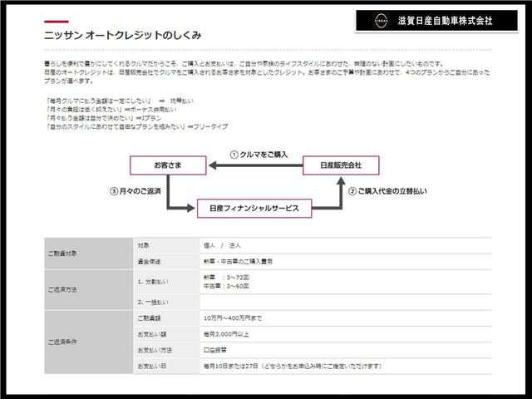The image size is (532, 399).
Task: Click the ご融資額 row label
Action: [x=149, y=318]
